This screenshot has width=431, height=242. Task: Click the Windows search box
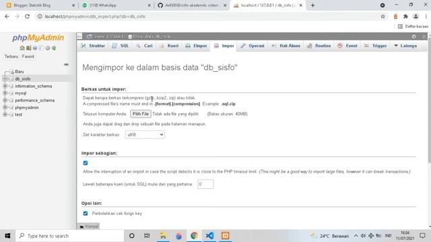click(x=70, y=236)
